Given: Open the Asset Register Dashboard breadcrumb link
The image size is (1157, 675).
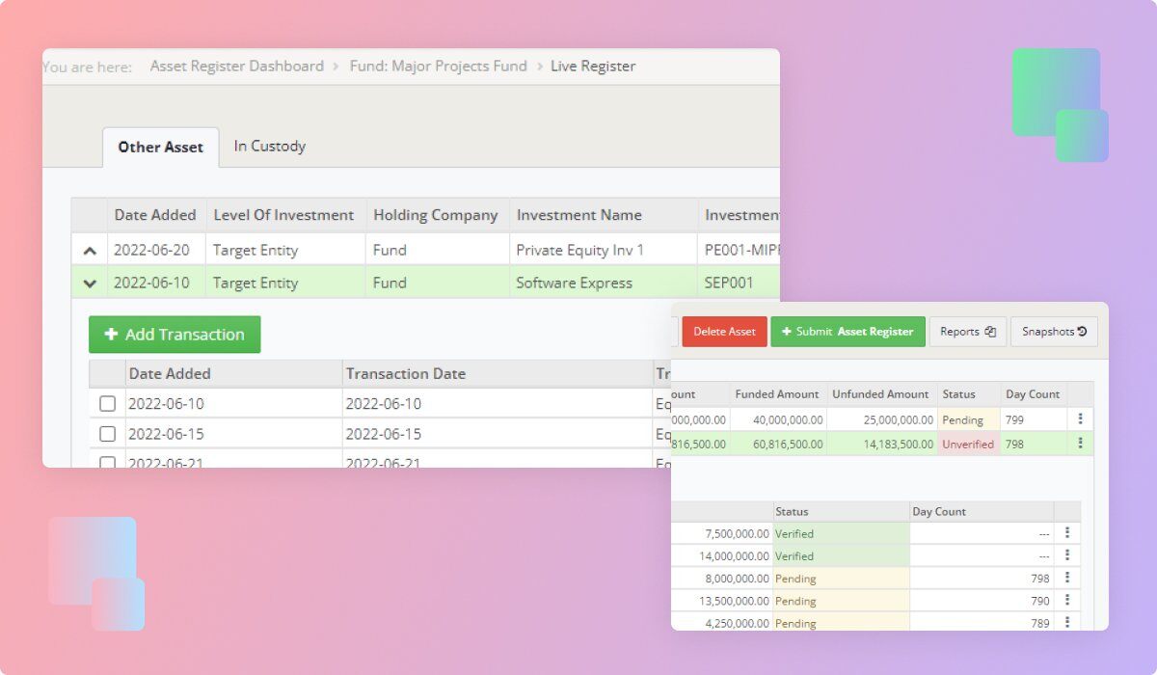Looking at the screenshot, I should (236, 66).
